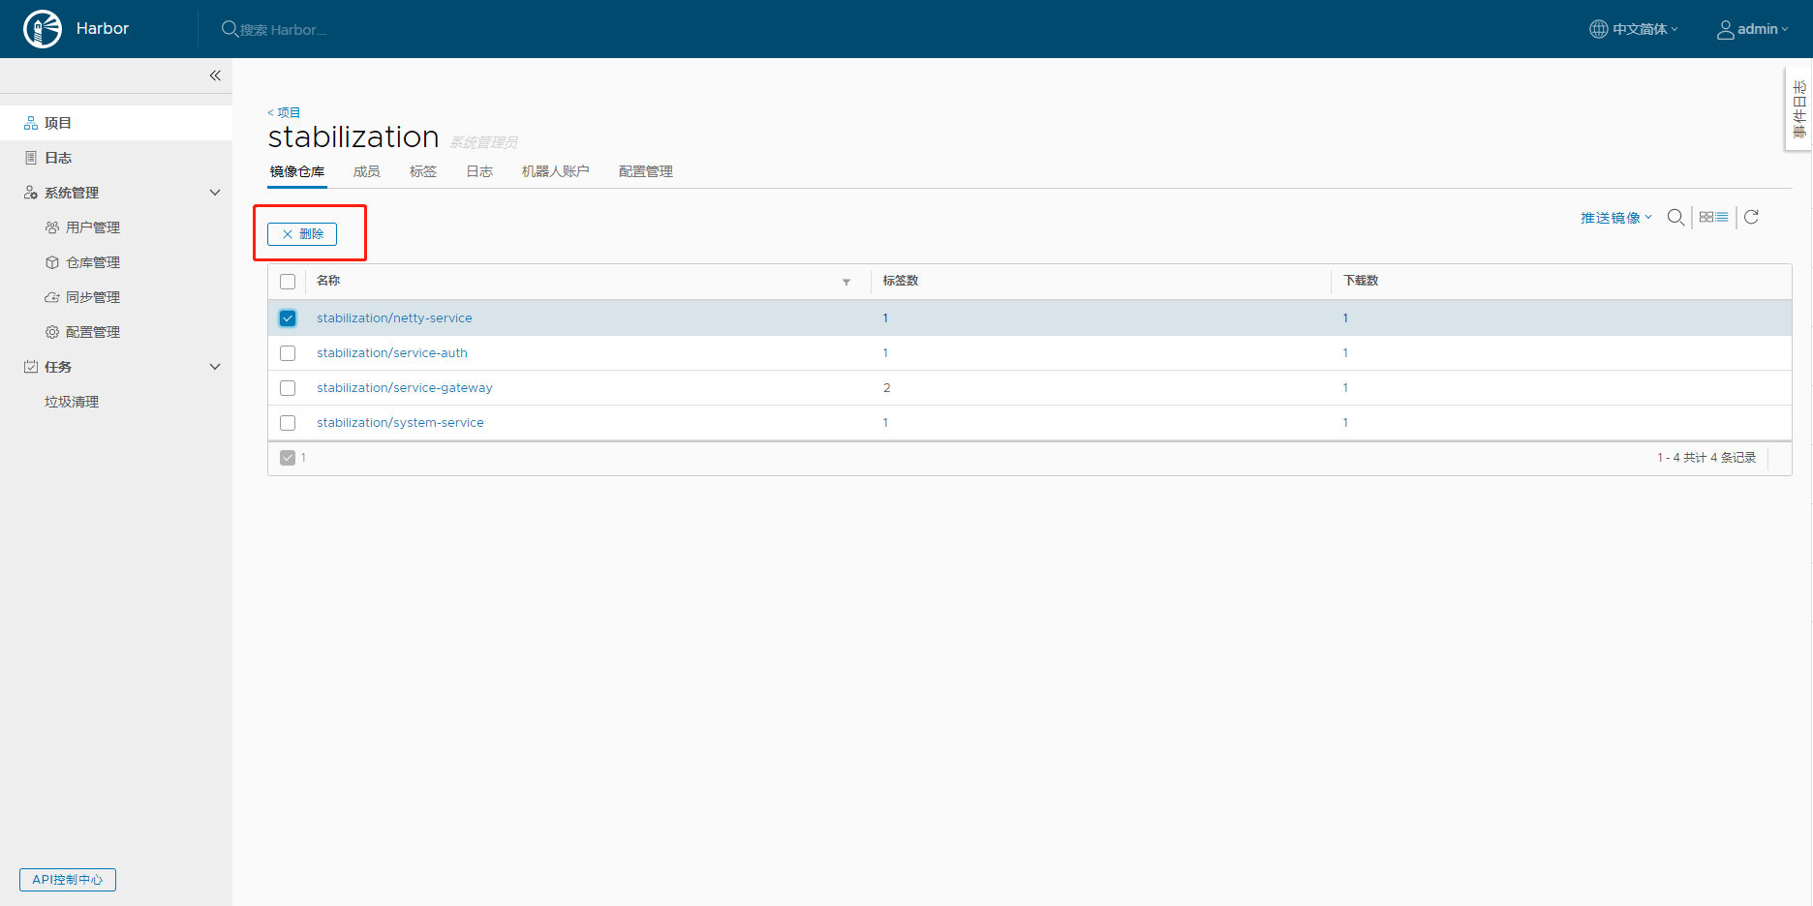
Task: Go back via the < 项目 breadcrumb link
Action: pyautogui.click(x=284, y=112)
